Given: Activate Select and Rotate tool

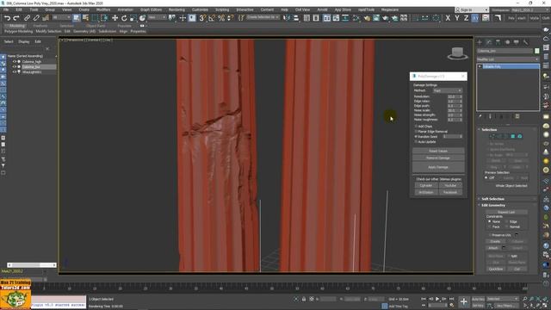Looking at the screenshot, I should 124,18.
